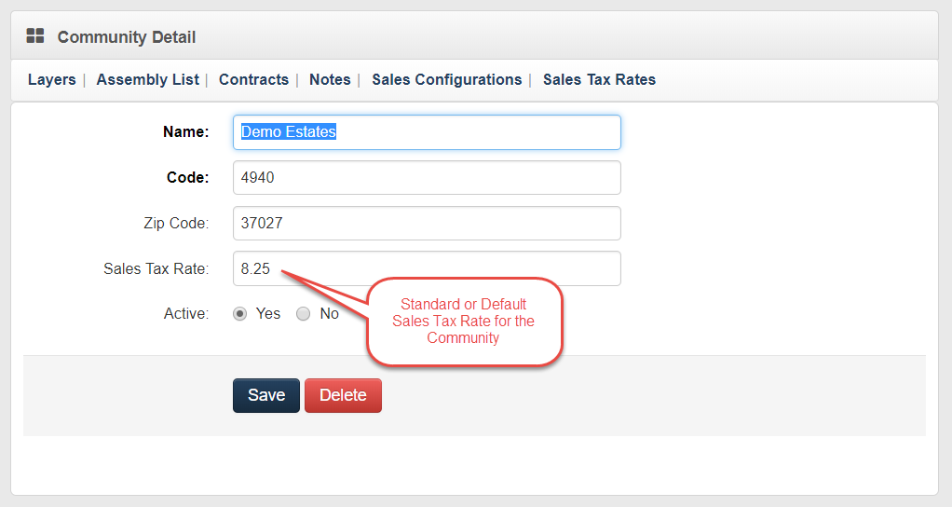Click the Name field containing Demo Estates
This screenshot has height=507, width=952.
pos(426,132)
